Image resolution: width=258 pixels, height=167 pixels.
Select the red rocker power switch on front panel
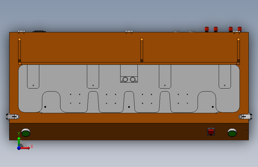coord(211,132)
